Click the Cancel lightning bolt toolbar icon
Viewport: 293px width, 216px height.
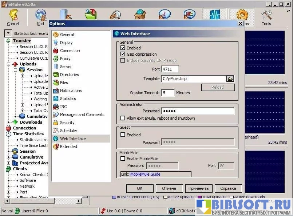point(13,15)
